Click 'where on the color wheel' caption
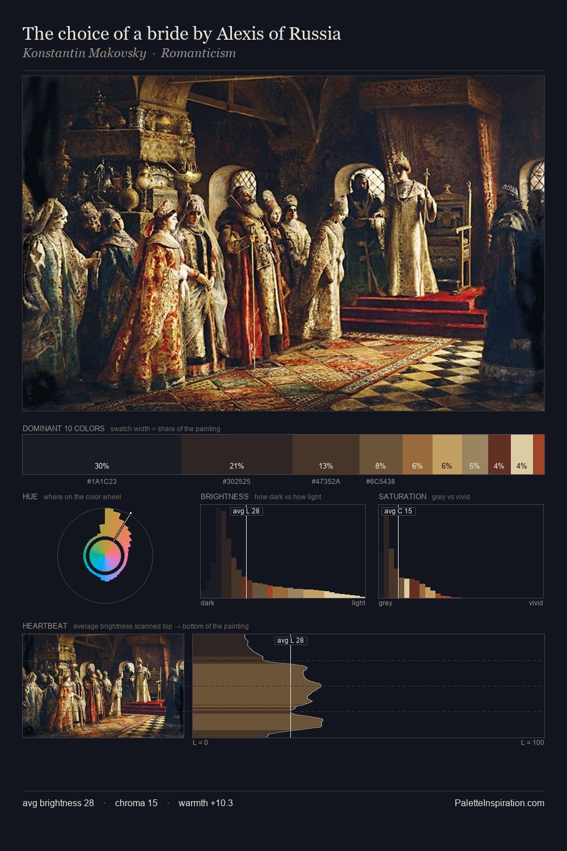This screenshot has height=851, width=567. coord(82,497)
